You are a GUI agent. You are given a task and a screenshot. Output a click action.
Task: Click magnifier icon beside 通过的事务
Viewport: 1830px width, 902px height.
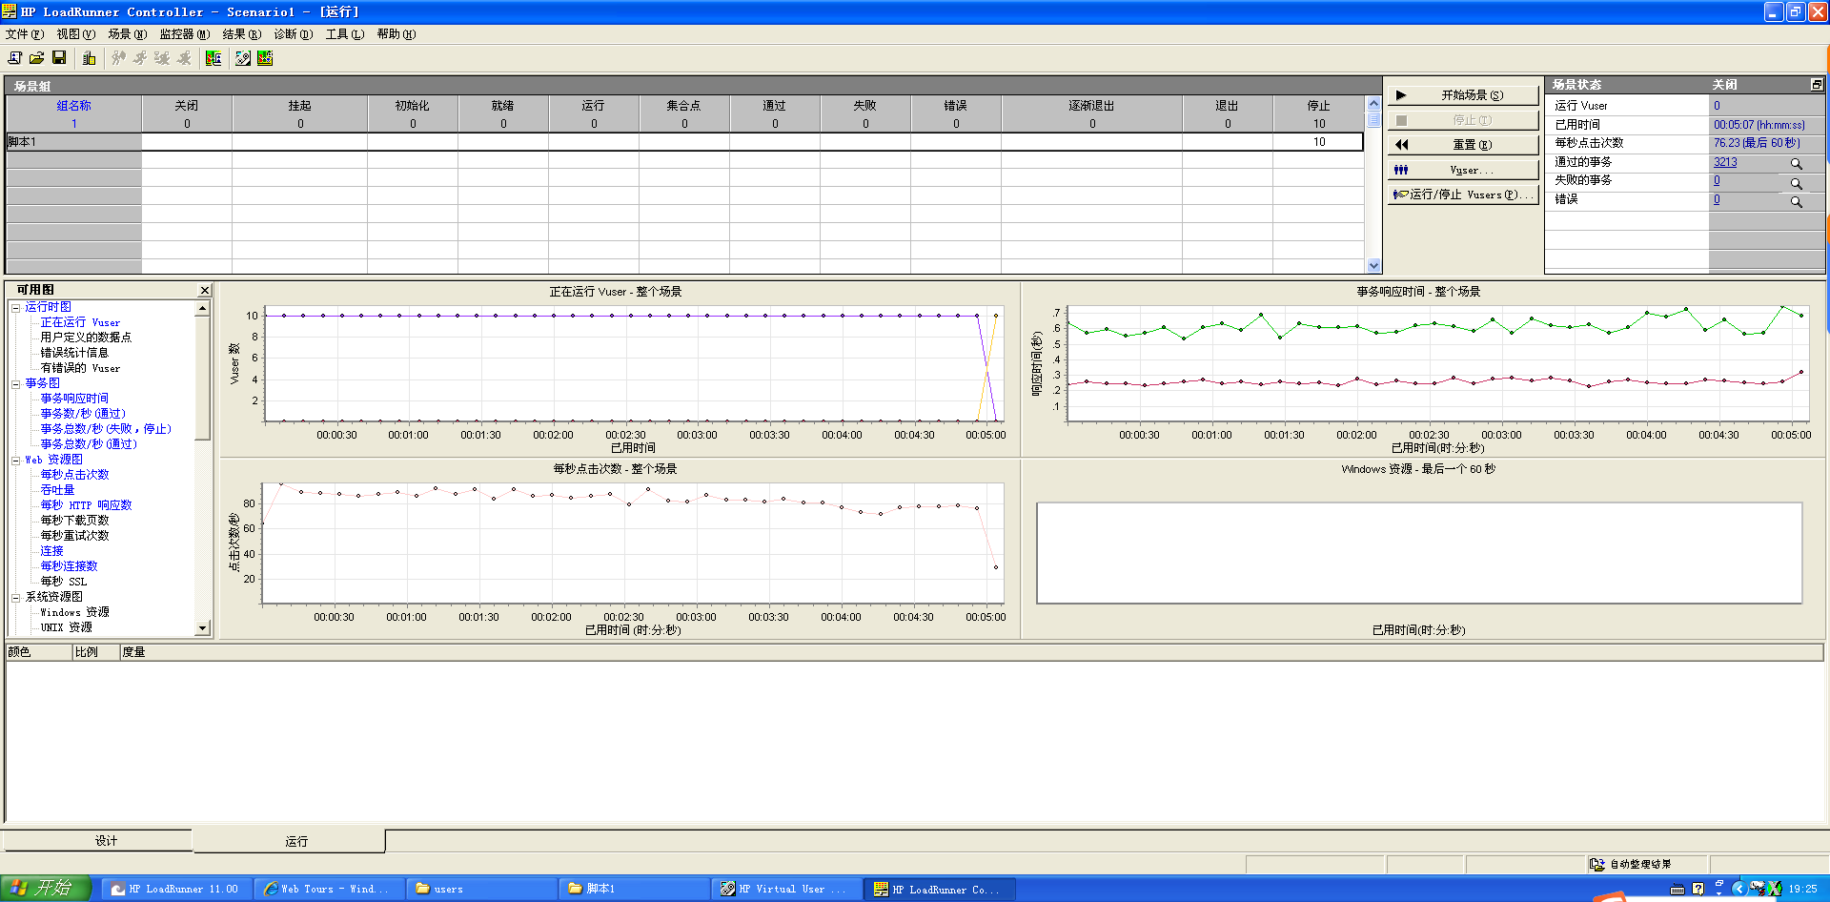[1796, 163]
